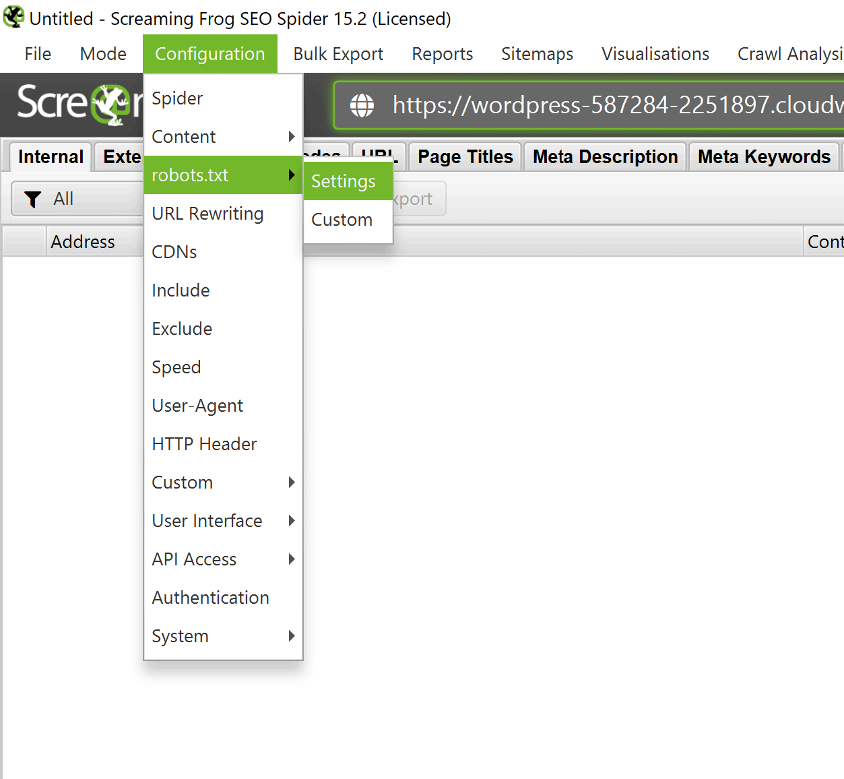Click the Export button
Screen dimensions: 844x779
(418, 199)
